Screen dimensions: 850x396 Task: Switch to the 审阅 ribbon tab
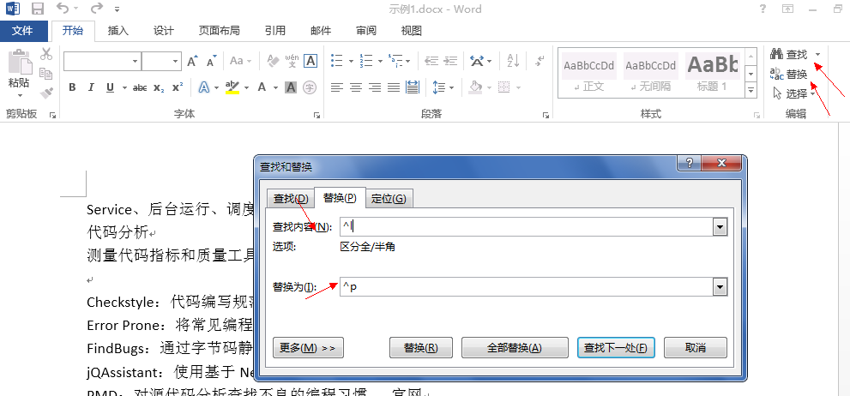click(x=366, y=30)
